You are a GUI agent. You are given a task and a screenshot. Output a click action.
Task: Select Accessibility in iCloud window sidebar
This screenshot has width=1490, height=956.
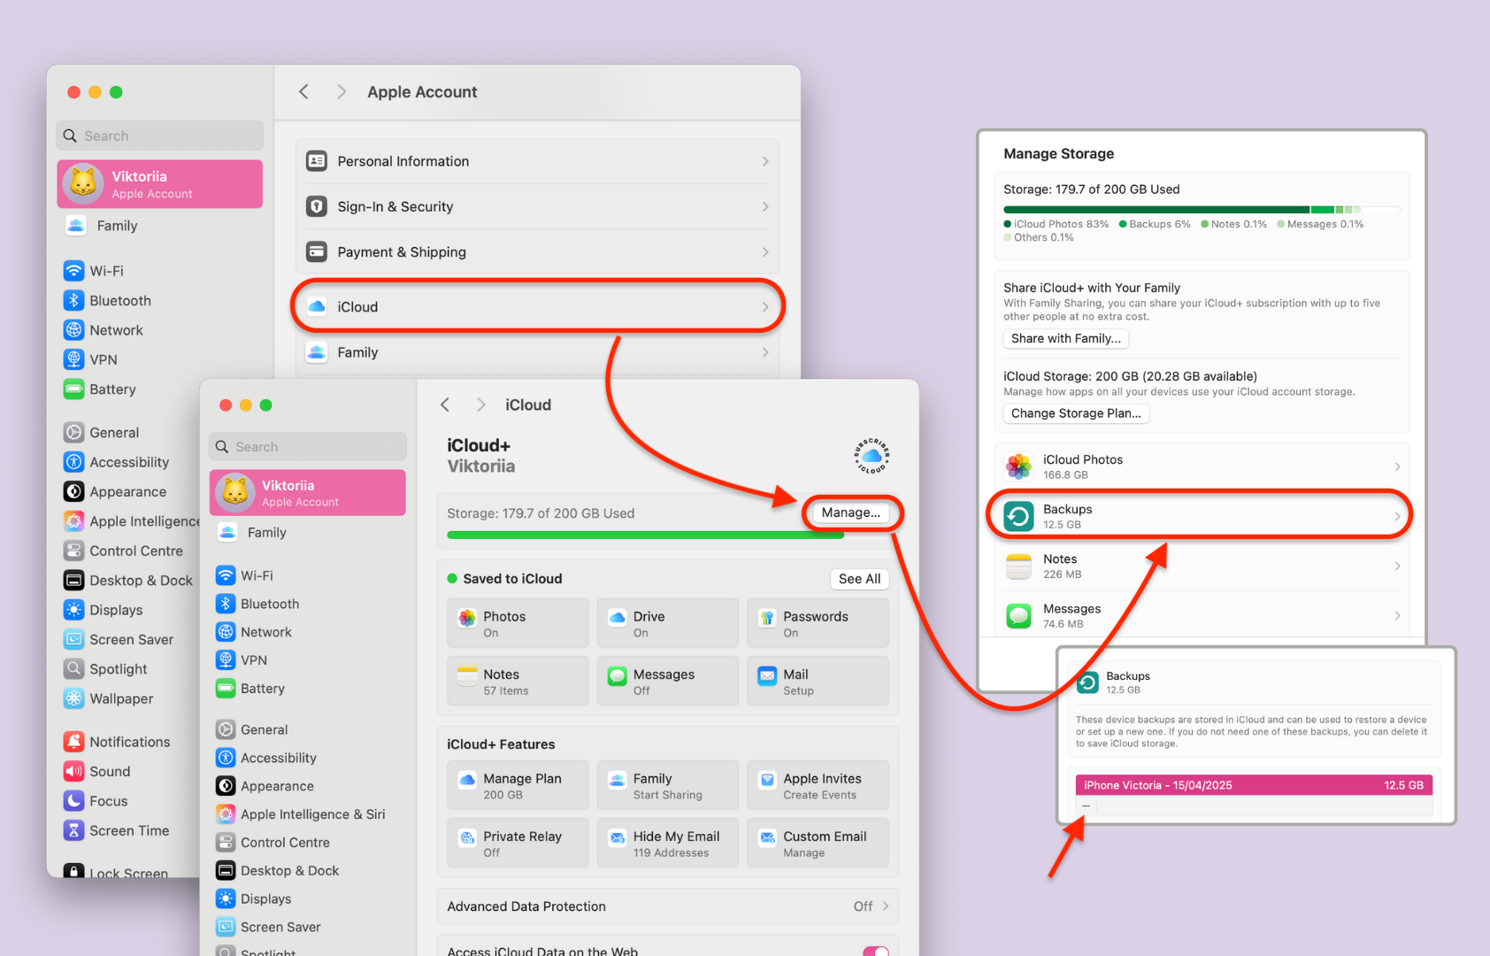(266, 758)
